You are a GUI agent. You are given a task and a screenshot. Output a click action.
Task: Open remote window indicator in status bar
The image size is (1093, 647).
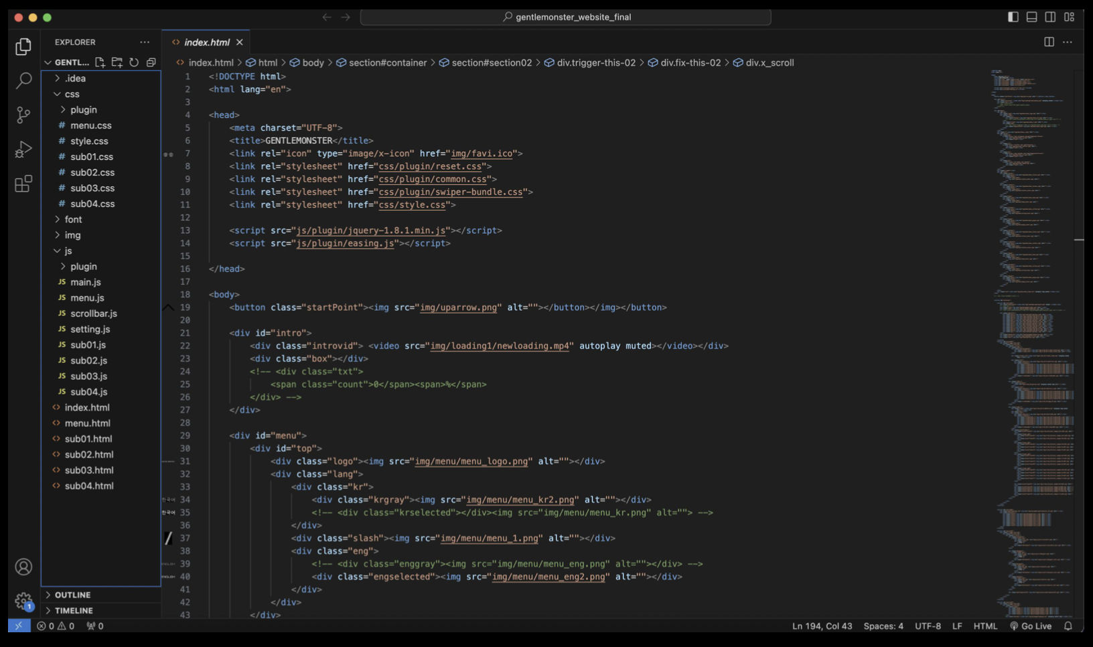pos(19,626)
